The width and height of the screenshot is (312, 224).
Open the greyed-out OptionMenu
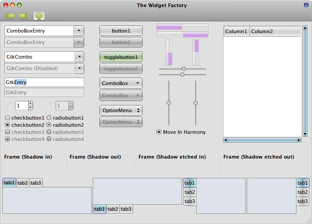pyautogui.click(x=121, y=122)
